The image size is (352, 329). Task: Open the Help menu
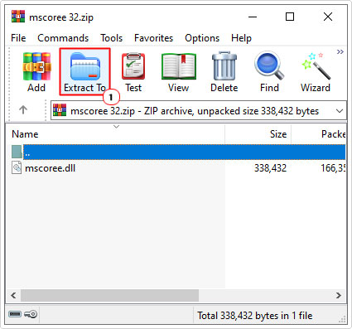point(241,38)
